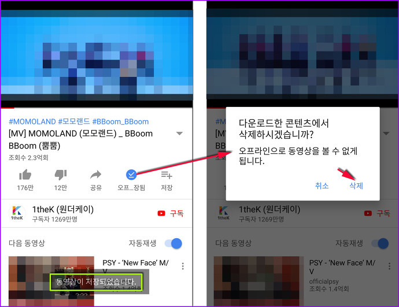Click 1theK (원더케이) channel name, right screen

click(x=269, y=209)
